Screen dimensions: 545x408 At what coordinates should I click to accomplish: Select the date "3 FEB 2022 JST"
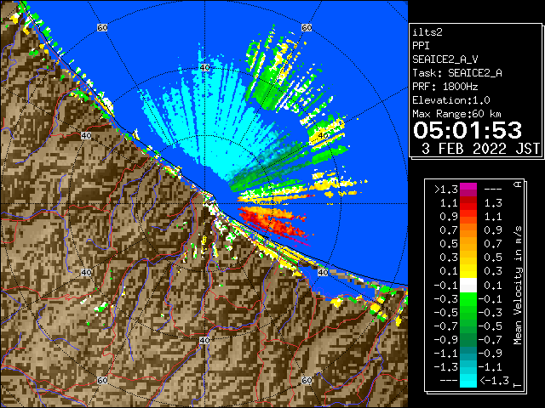click(480, 149)
